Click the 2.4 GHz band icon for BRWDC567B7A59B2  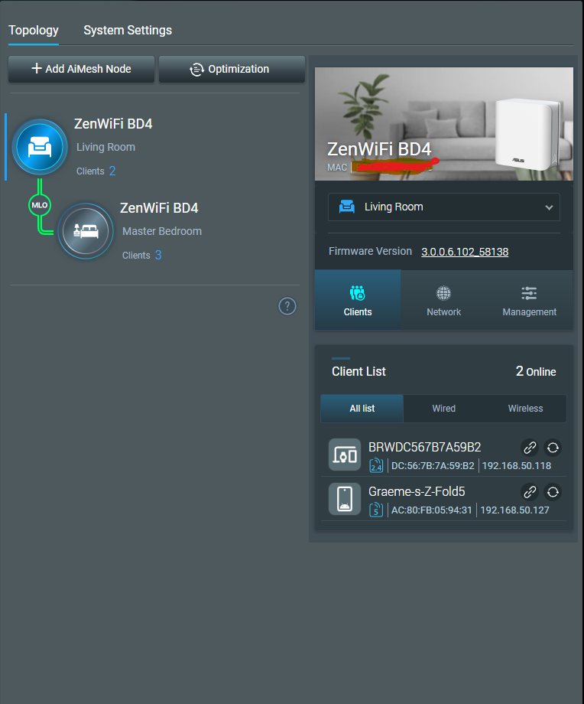click(376, 465)
